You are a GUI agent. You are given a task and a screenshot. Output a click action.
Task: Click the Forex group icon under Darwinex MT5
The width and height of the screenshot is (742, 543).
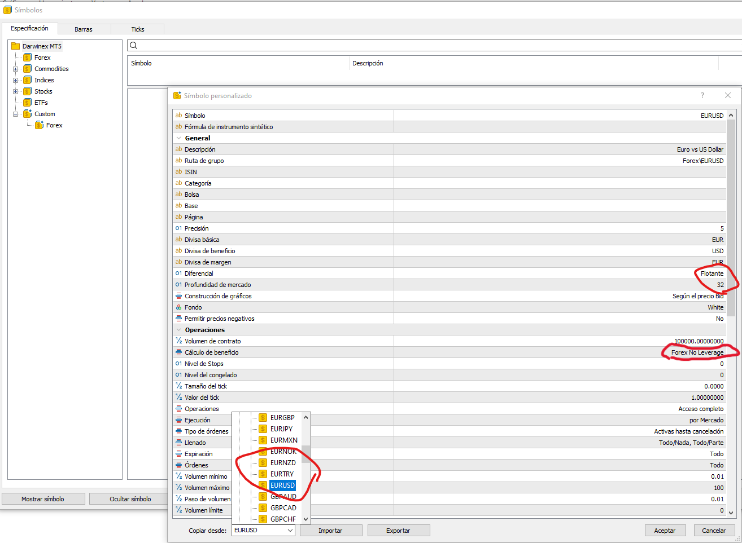click(x=27, y=58)
